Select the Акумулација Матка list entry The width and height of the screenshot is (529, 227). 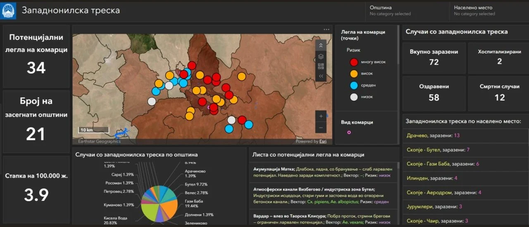323,172
